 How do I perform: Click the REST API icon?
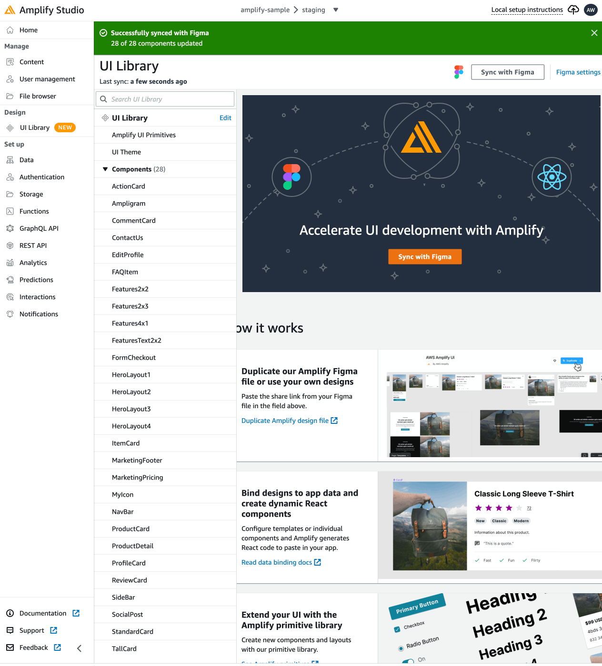[10, 245]
